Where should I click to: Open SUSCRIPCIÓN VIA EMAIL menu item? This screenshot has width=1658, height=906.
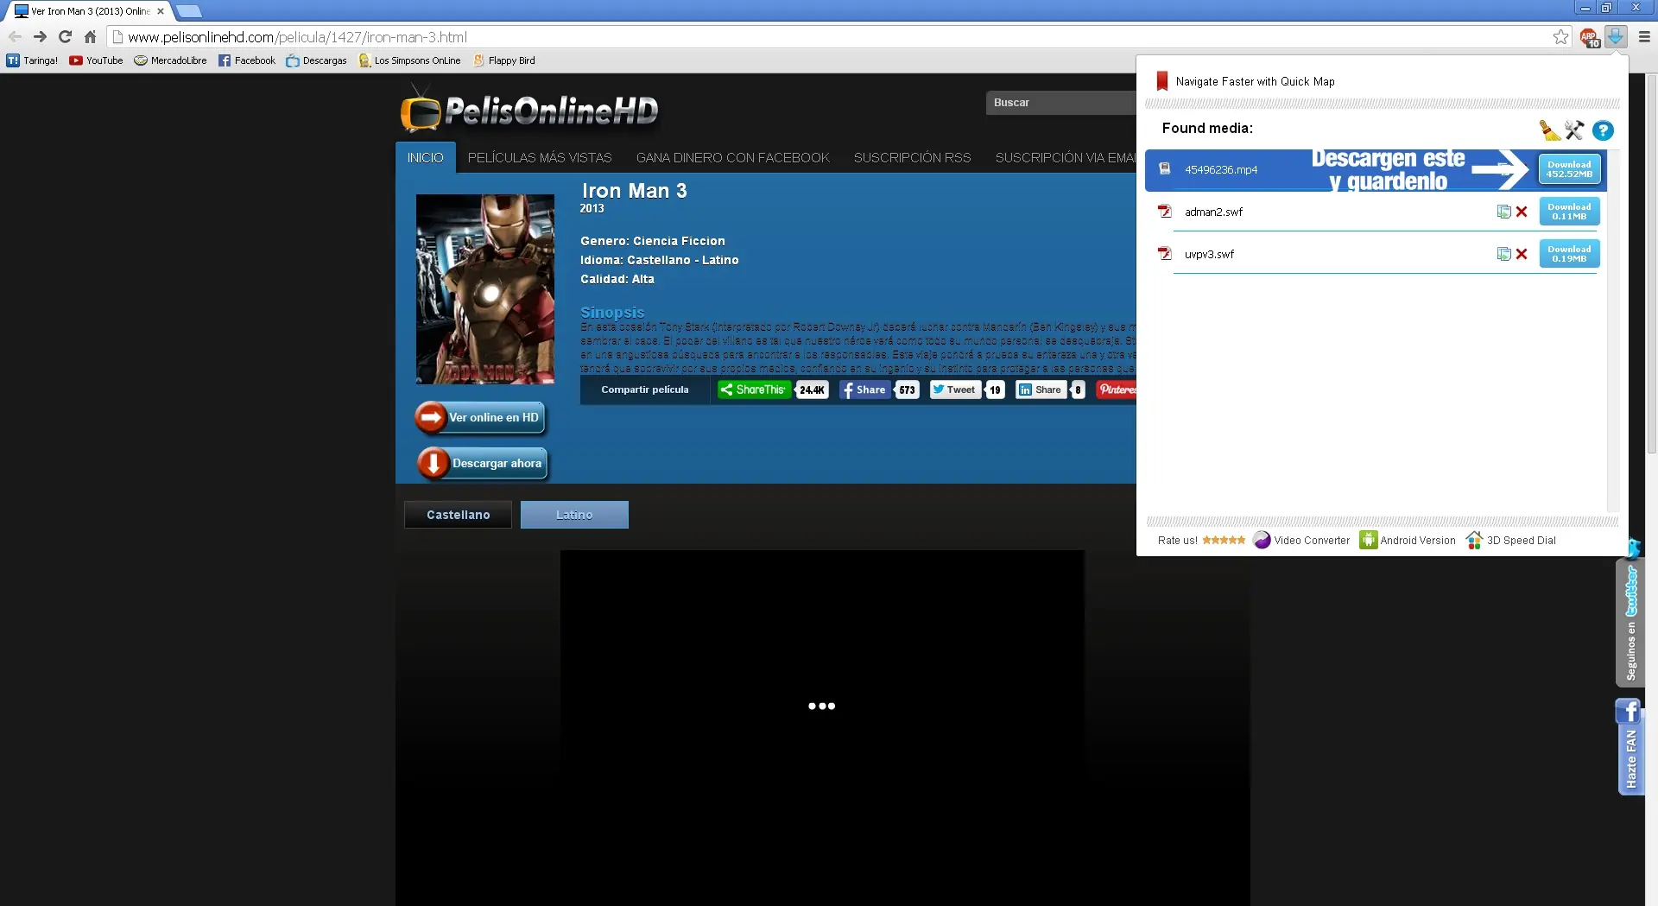pos(1065,157)
